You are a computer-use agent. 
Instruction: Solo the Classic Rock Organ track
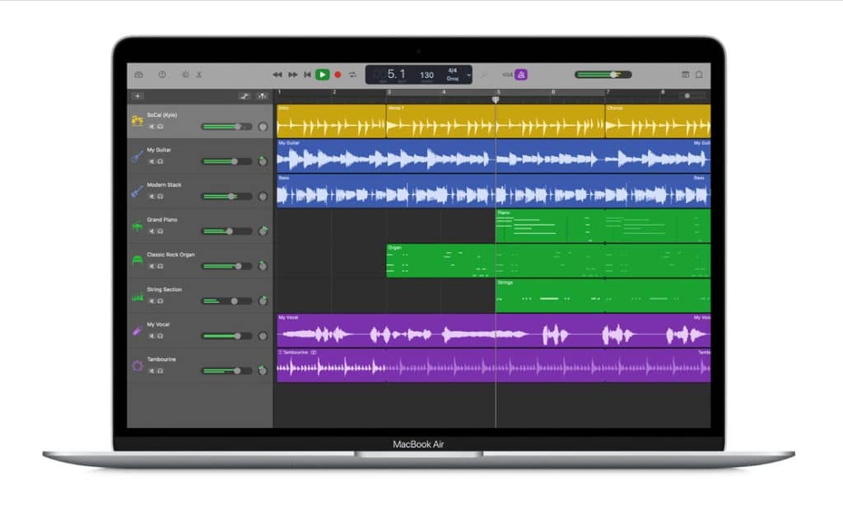(x=161, y=267)
